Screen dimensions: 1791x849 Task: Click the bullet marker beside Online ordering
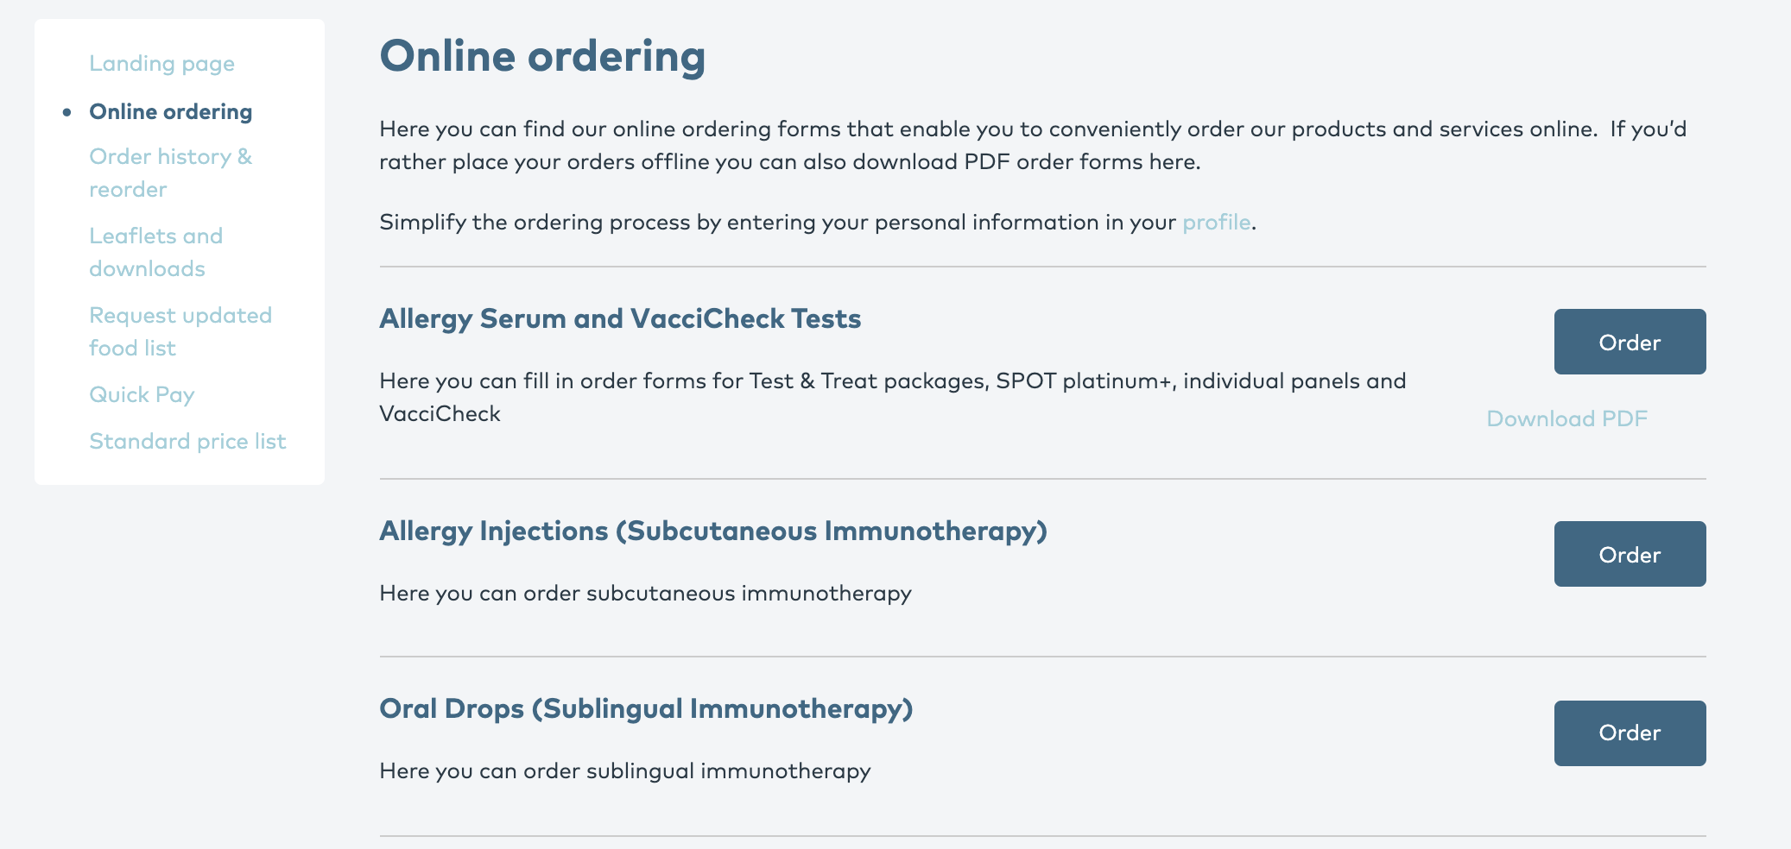(67, 112)
